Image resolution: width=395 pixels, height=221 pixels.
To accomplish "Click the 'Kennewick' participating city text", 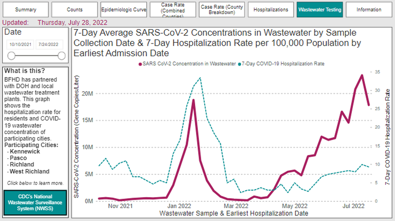I will pos(25,152).
